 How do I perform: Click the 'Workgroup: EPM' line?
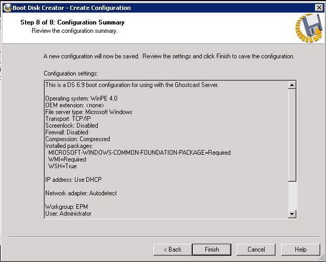pos(67,207)
